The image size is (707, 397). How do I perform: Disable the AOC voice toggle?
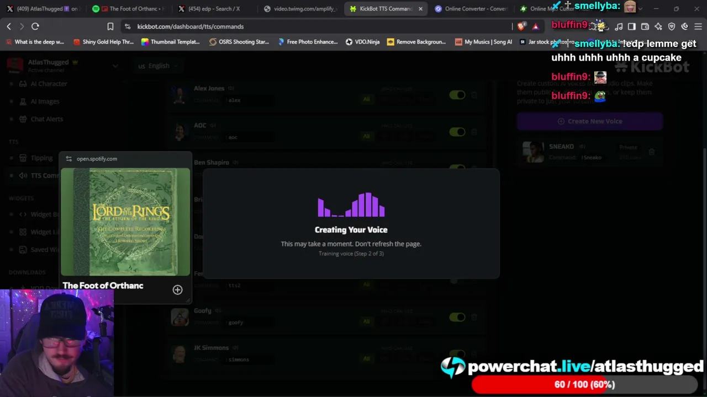(x=457, y=132)
